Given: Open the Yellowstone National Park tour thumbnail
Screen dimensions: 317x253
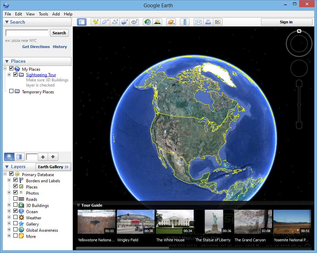Looking at the screenshot, I should click(96, 221).
